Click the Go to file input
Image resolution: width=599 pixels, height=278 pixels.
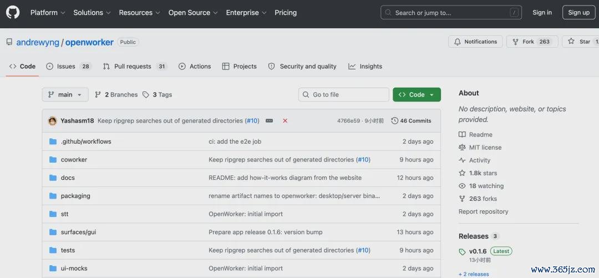click(343, 94)
